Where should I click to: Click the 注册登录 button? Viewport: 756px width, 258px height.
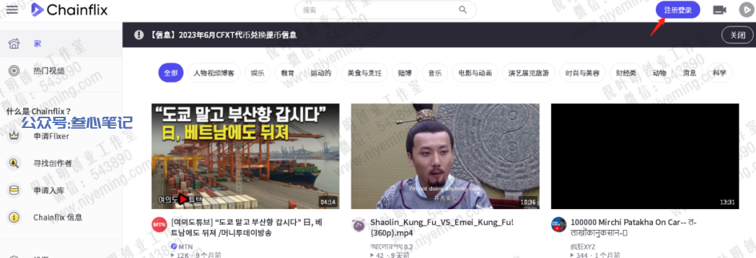678,10
